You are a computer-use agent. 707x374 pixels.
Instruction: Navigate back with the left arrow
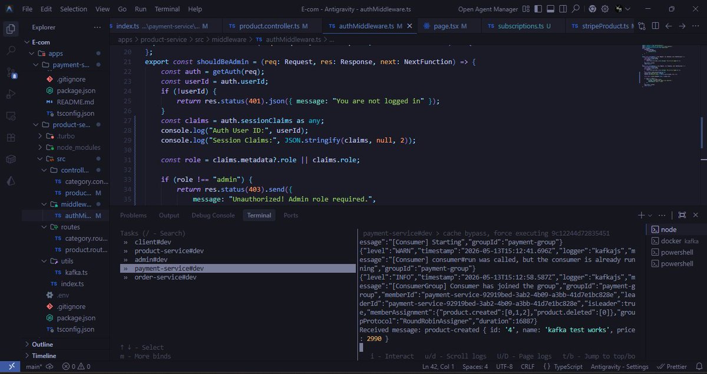point(668,26)
